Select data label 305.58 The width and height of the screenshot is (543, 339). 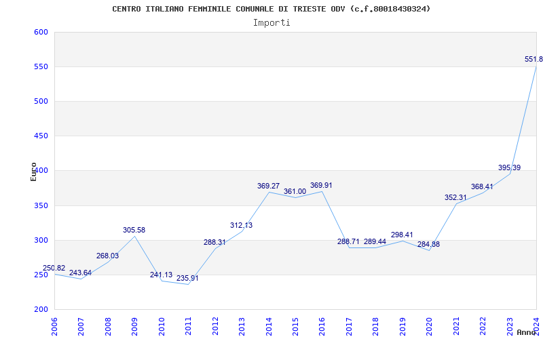(134, 230)
